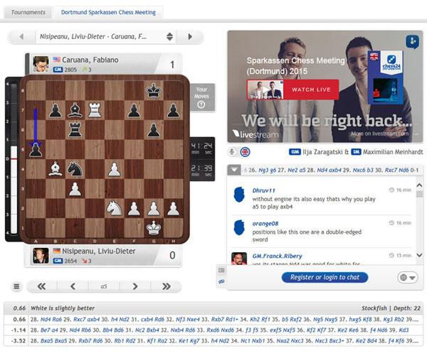Select the white knight on e2
This screenshot has width=427, height=353.
click(115, 208)
